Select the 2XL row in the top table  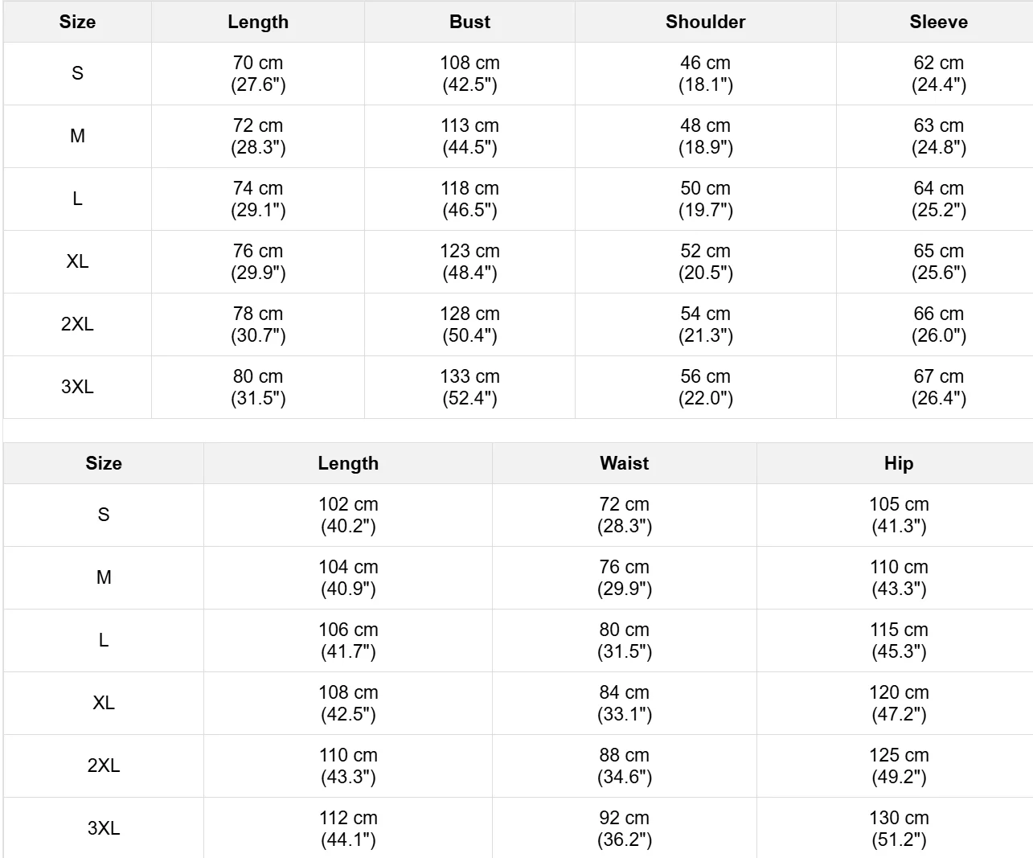click(77, 324)
